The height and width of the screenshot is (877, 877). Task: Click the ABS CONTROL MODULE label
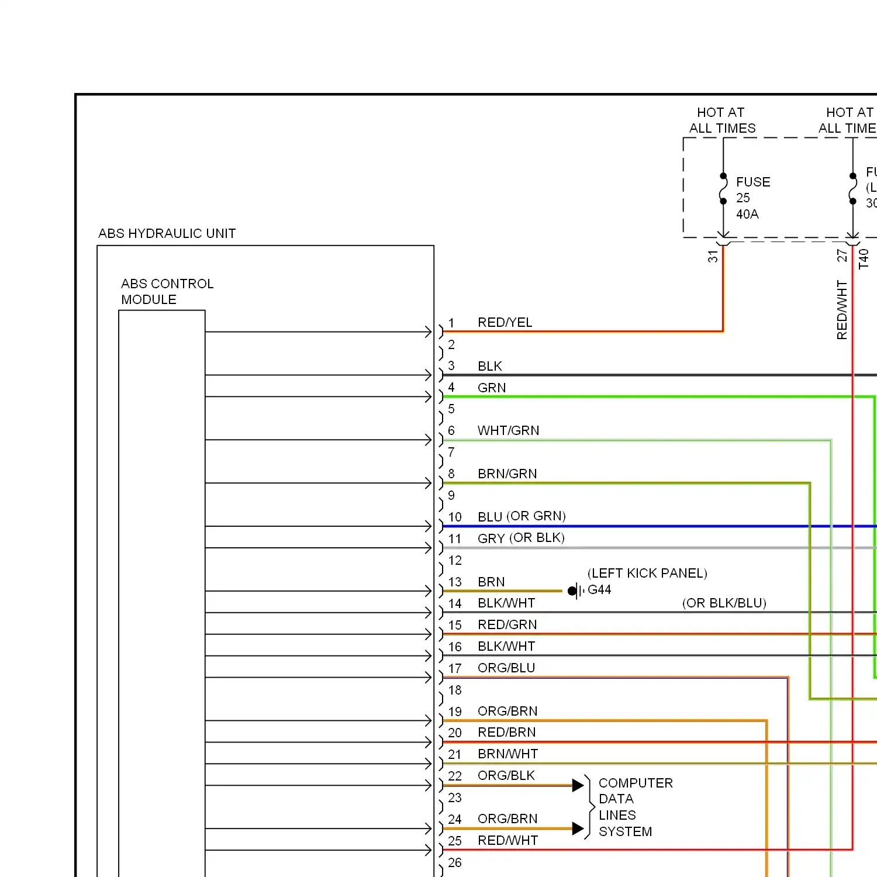pyautogui.click(x=167, y=292)
